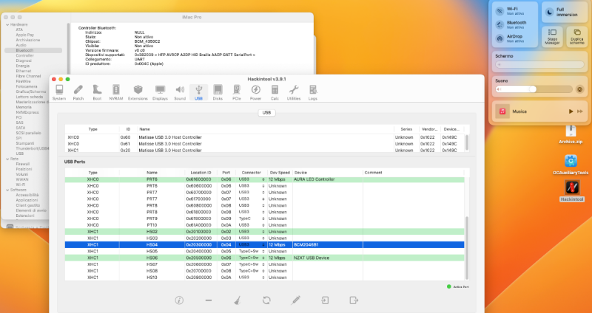Click the broom clear-all icon
This screenshot has width=592, height=313.
coord(237,300)
